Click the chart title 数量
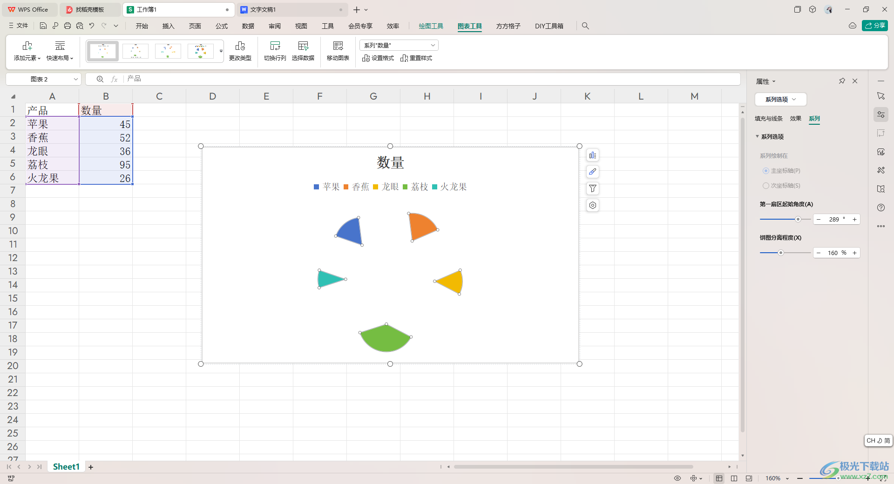 (x=390, y=162)
